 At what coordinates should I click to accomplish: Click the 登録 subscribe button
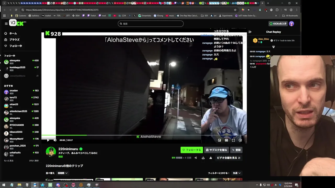click(236, 150)
